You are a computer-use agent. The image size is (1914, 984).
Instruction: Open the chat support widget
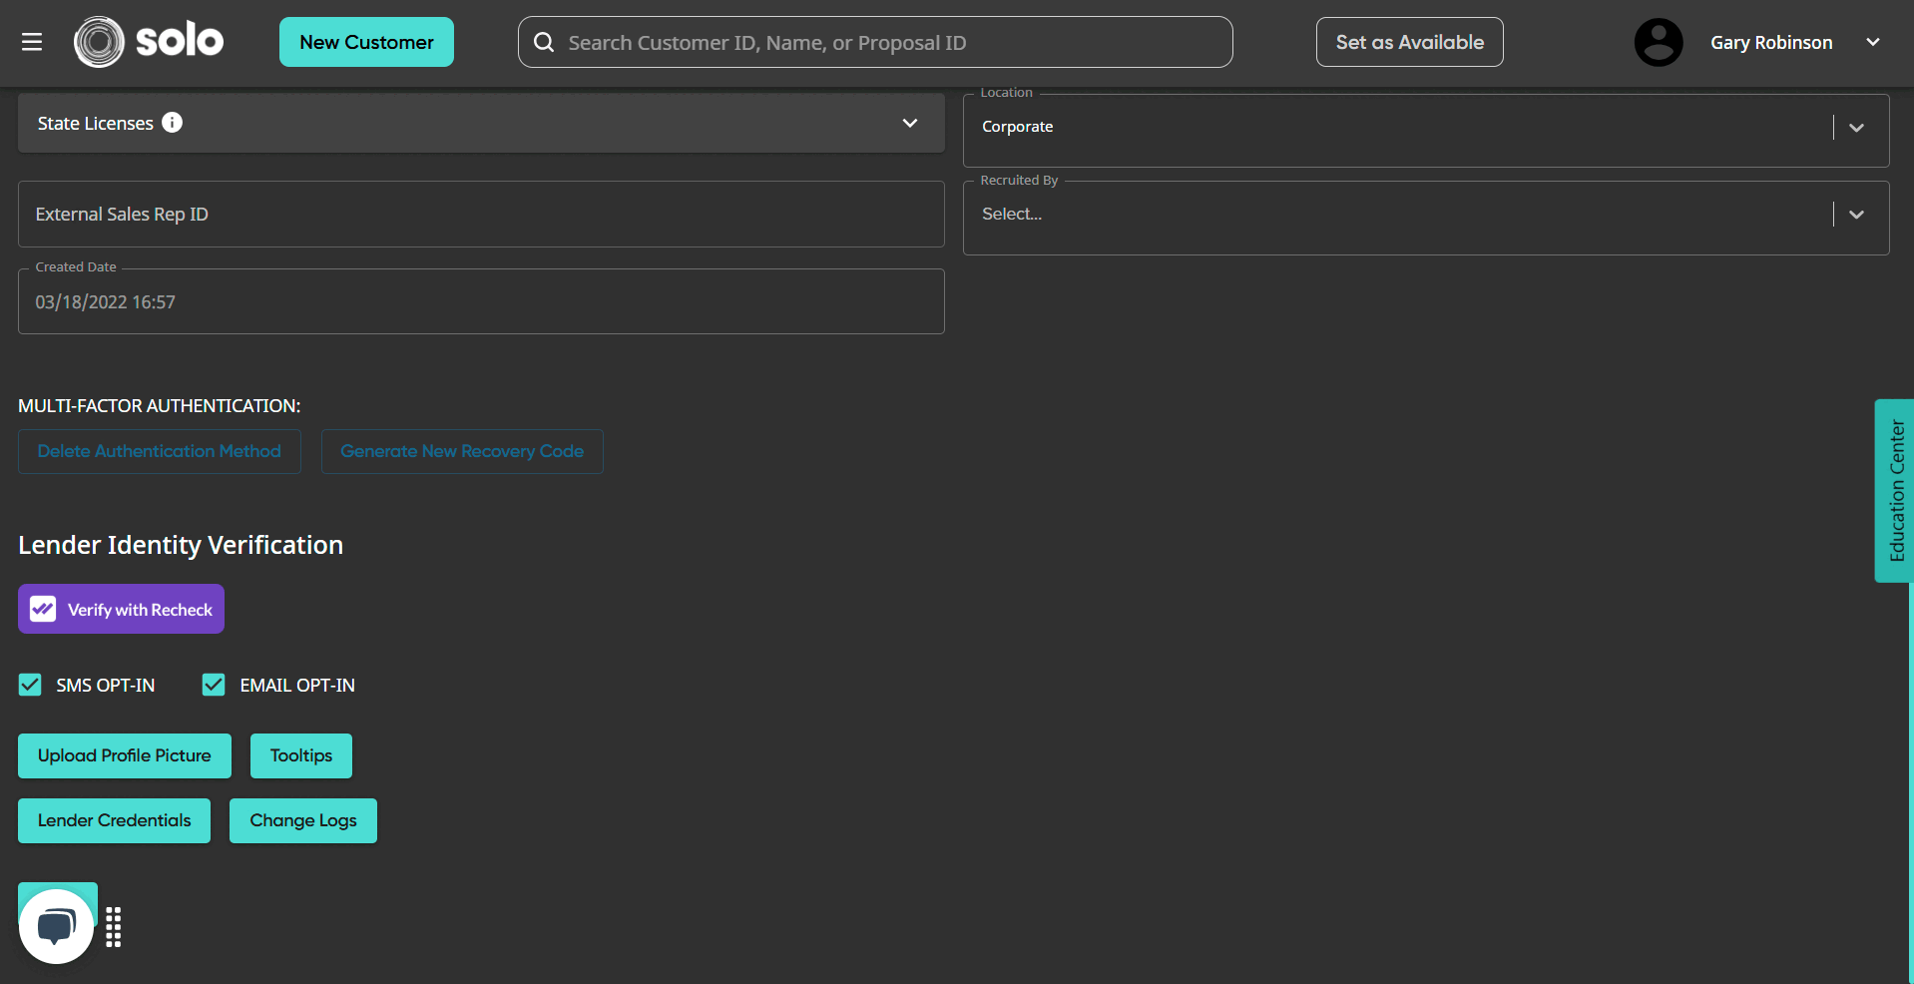pos(56,924)
